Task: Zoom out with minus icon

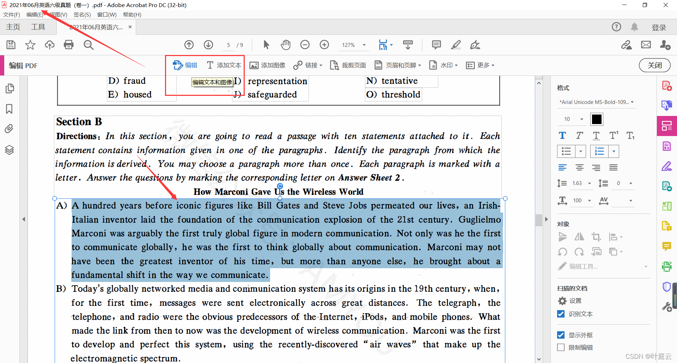Action: click(x=305, y=45)
